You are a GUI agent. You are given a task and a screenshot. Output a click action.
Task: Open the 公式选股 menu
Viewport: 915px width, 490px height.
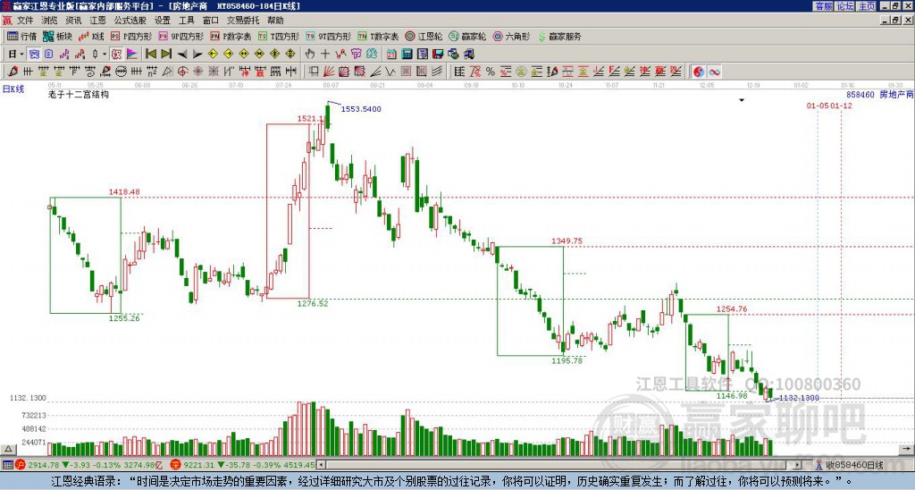130,21
